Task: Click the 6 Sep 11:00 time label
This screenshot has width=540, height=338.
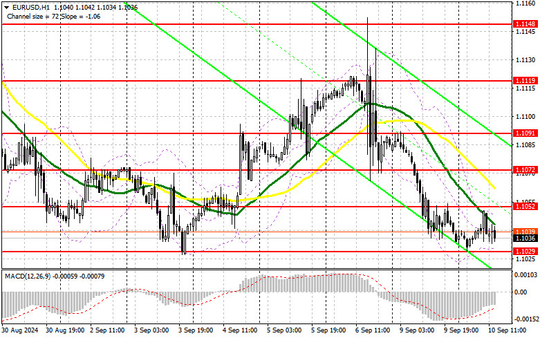Action: click(373, 330)
